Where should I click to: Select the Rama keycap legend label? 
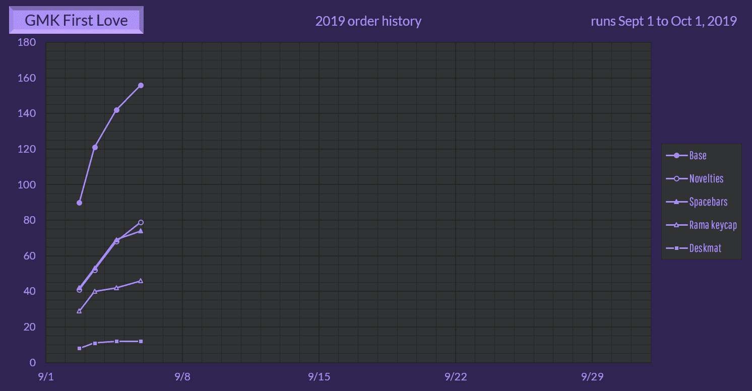click(713, 225)
